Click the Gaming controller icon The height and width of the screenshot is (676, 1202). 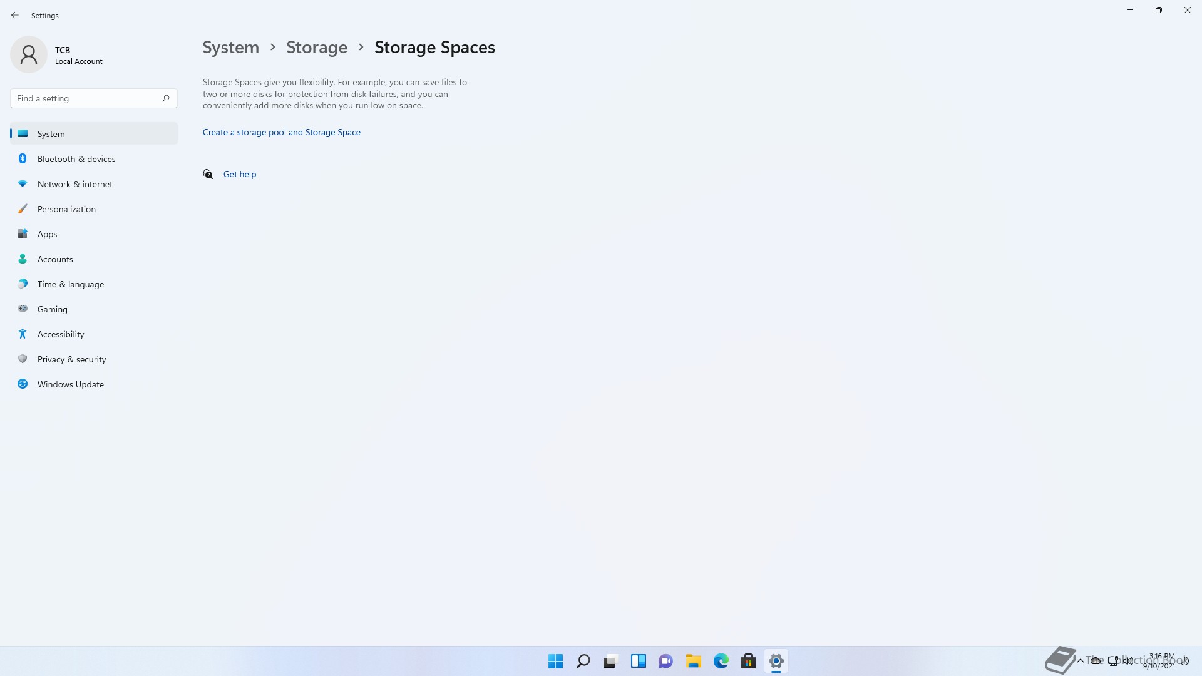[23, 309]
